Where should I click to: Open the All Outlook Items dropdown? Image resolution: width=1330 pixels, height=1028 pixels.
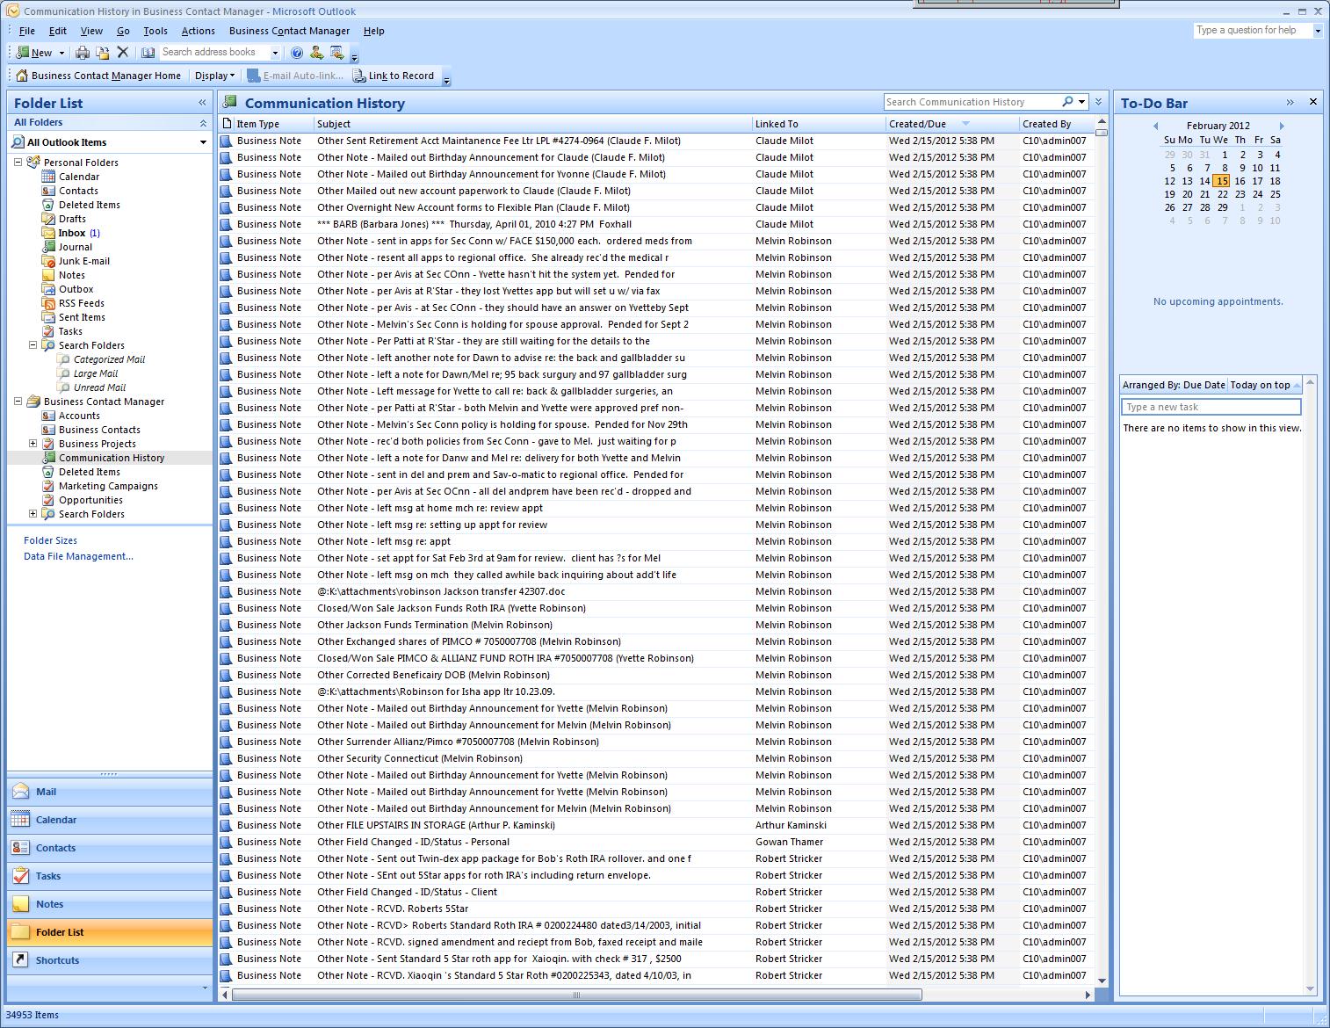[203, 142]
